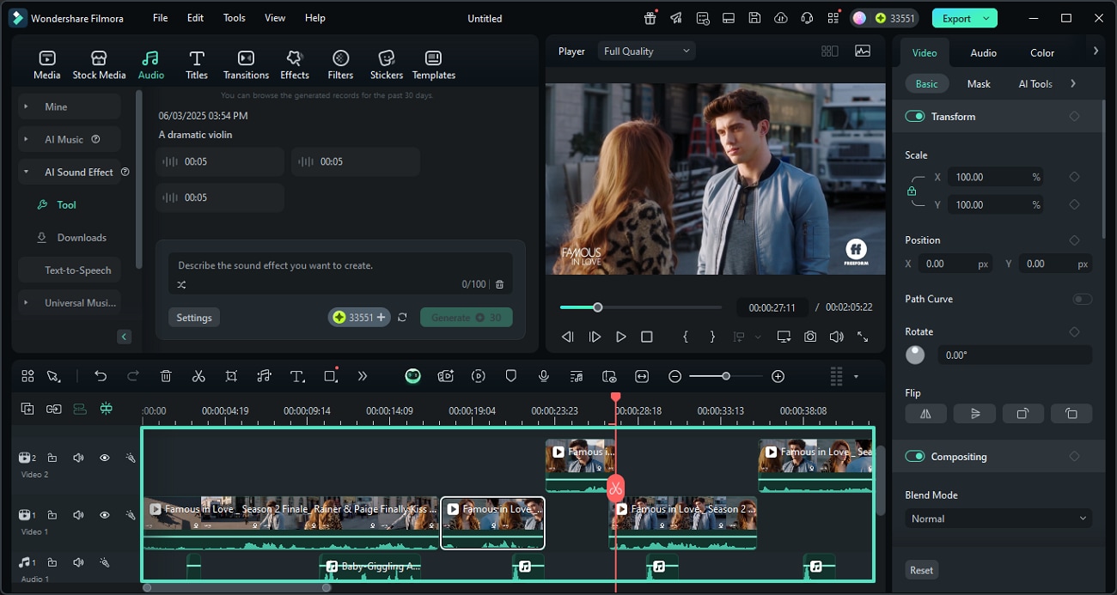Toggle the Compositing switch
This screenshot has height=595, width=1117.
tap(914, 456)
